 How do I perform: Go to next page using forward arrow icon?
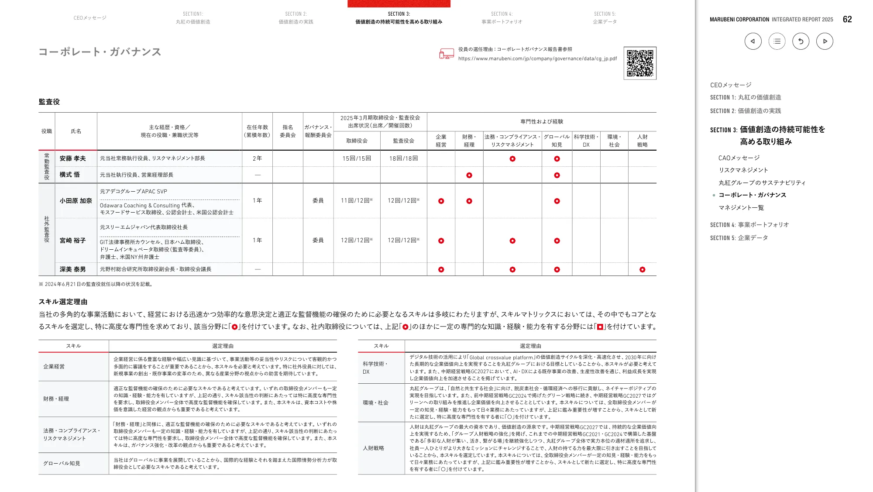825,41
